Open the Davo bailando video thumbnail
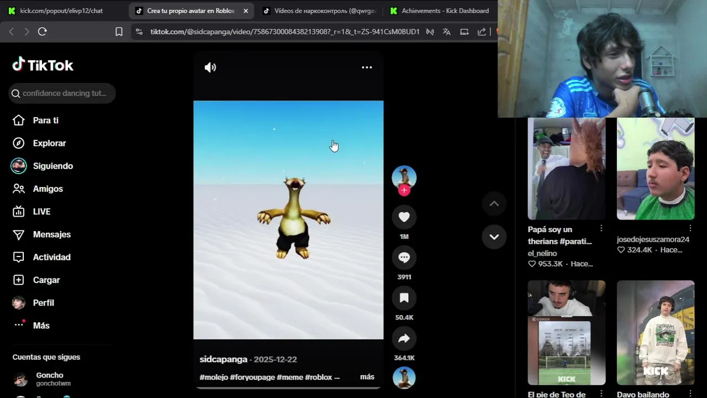707x398 pixels. tap(656, 332)
